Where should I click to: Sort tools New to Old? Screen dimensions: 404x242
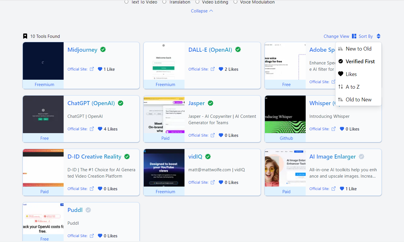[x=358, y=49]
